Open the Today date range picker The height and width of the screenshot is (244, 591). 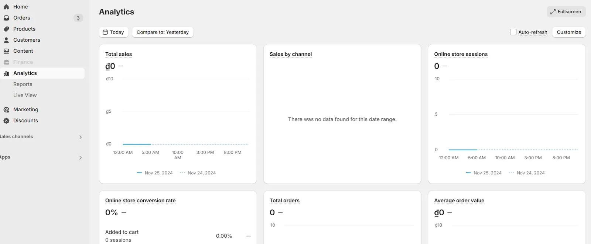[114, 32]
